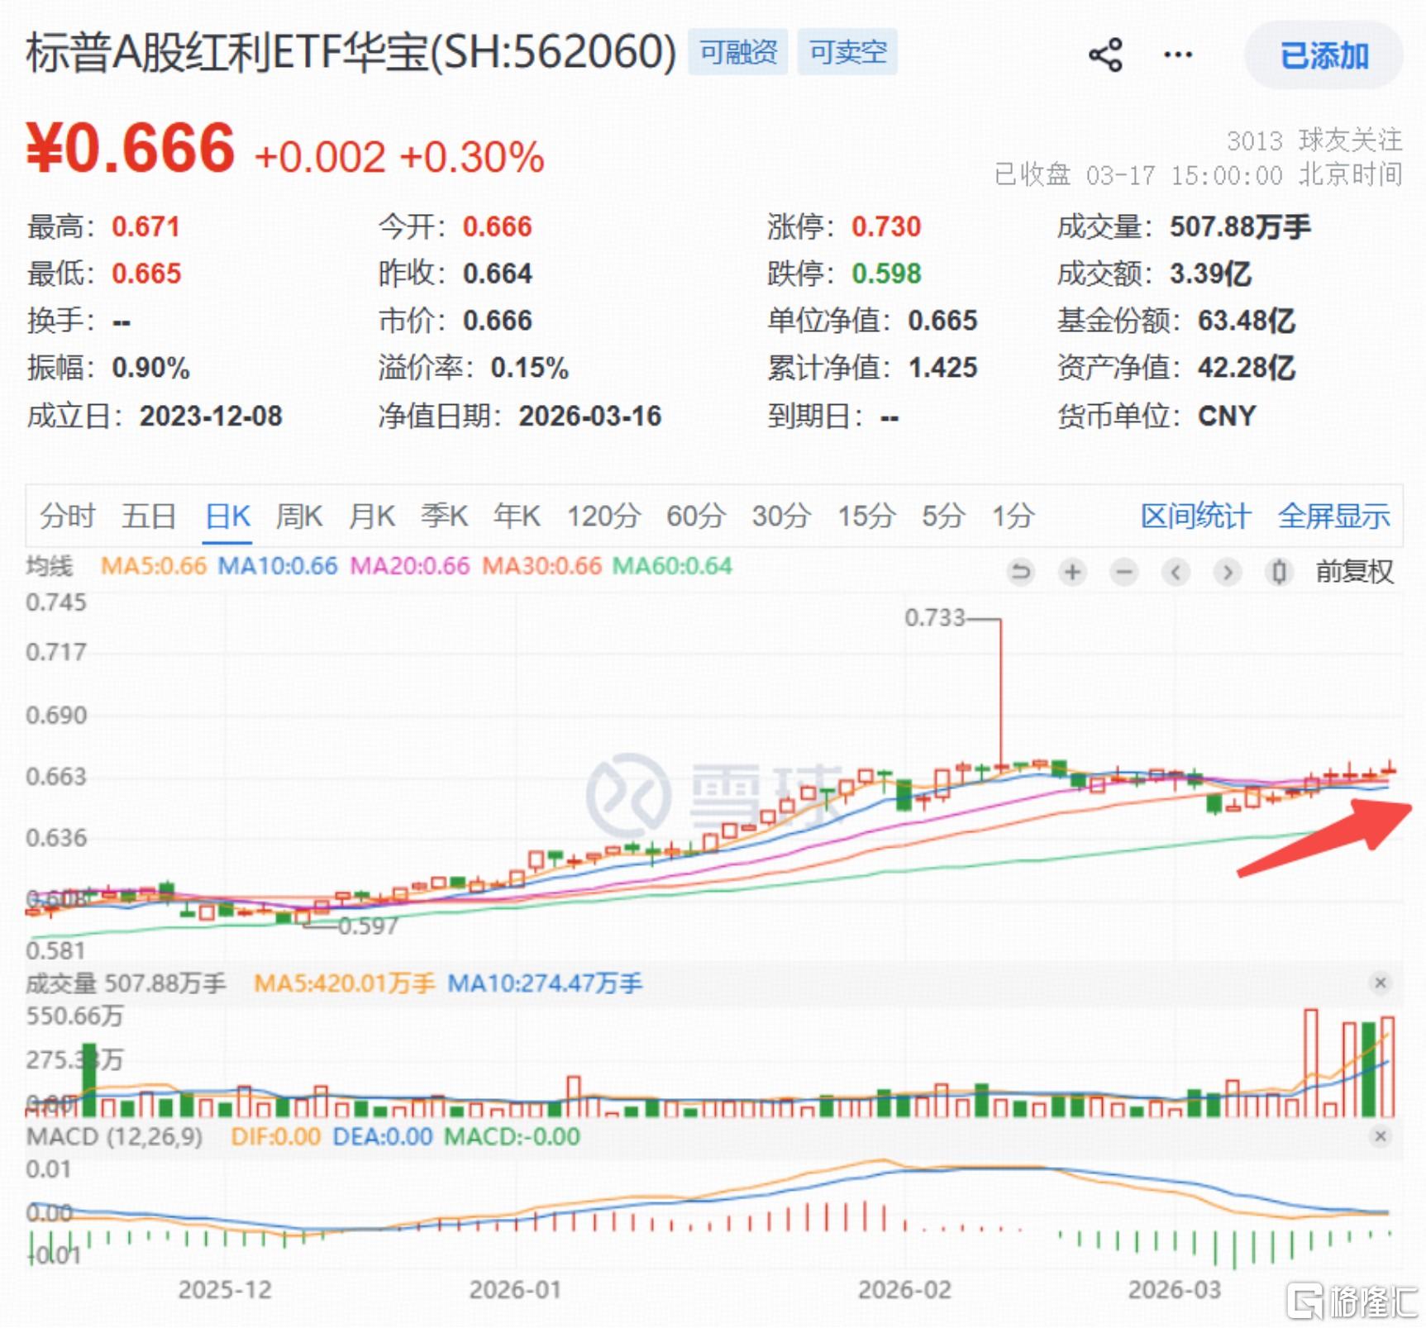Click the current price ¥0.666
The height and width of the screenshot is (1328, 1426).
(131, 149)
